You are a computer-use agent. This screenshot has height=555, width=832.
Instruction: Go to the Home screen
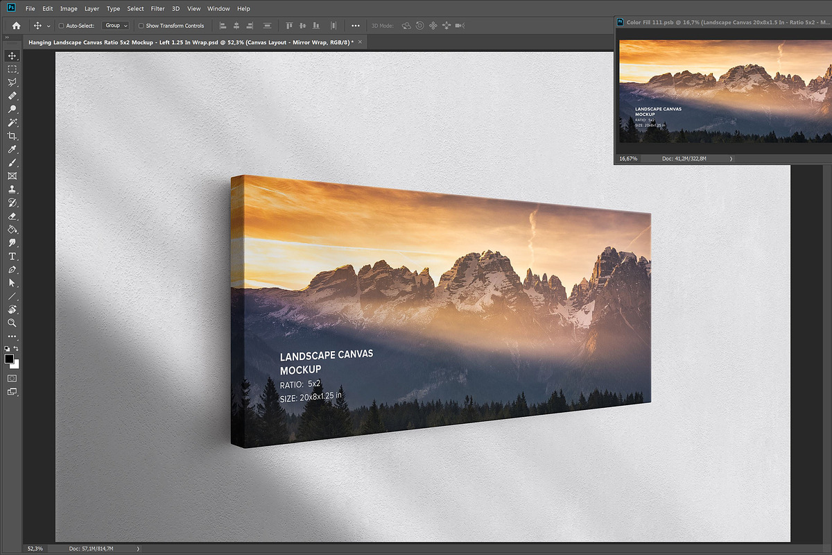[16, 26]
